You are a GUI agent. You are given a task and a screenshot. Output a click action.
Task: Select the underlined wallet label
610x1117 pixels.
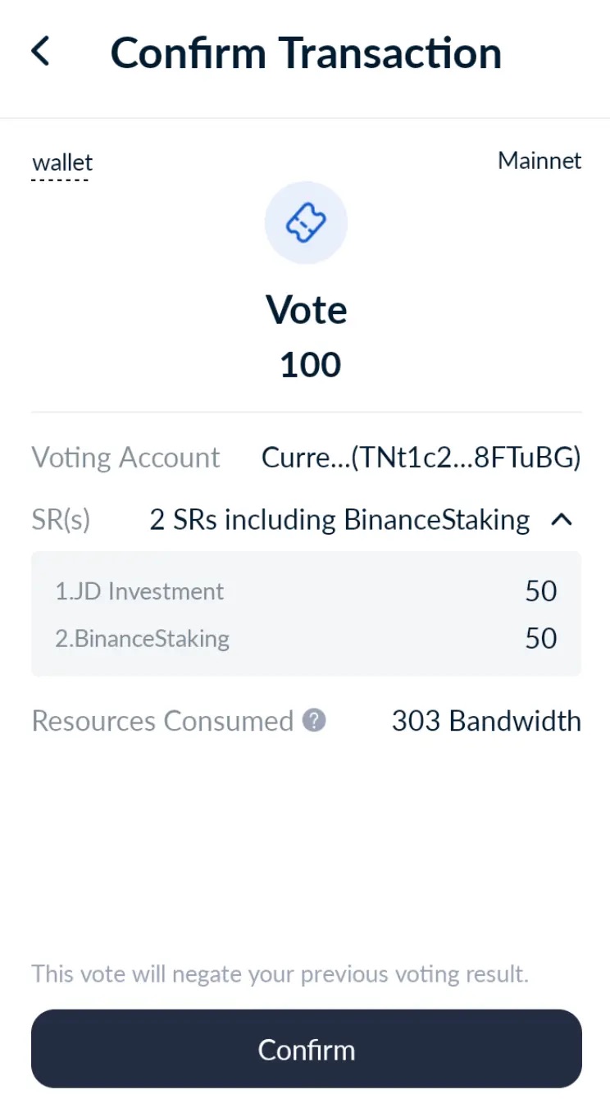pos(61,162)
